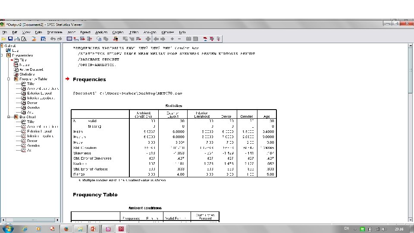The height and width of the screenshot is (233, 414).
Task: Open the Recall recent dialogs icon
Action: (x=43, y=39)
